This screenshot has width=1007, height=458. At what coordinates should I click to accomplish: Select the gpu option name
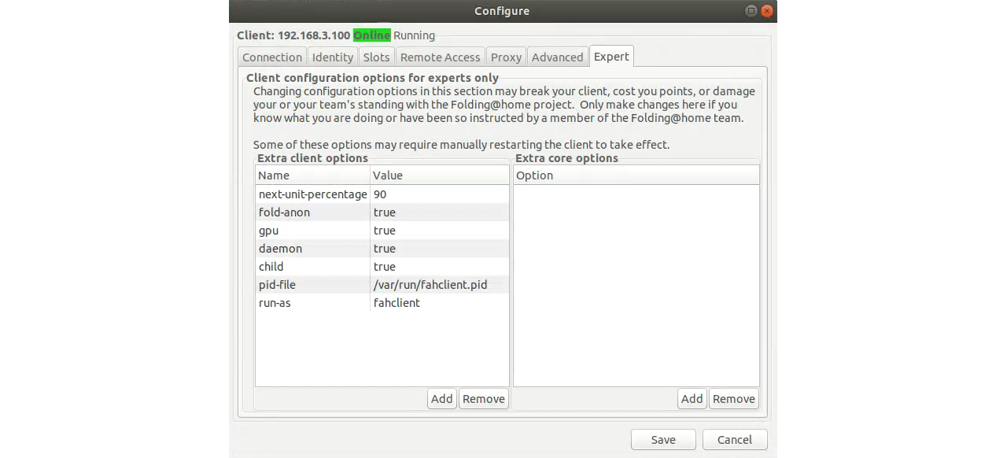268,231
